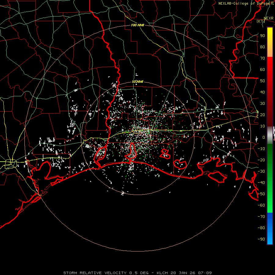Click the 'KLCH' radar site identifier
275x275 pixels.
162,273
